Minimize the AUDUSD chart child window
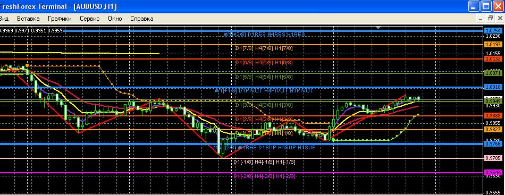The image size is (505, 195). [481, 19]
